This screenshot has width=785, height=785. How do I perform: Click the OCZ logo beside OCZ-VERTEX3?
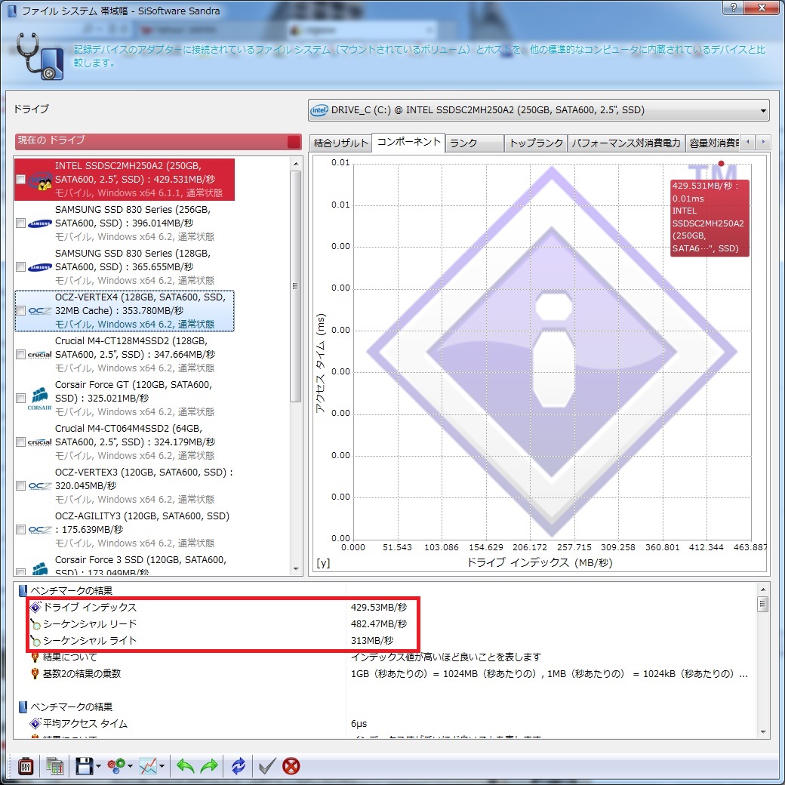pos(39,485)
